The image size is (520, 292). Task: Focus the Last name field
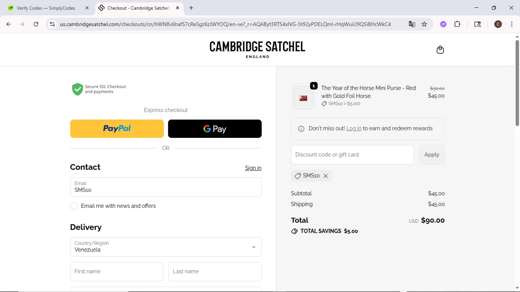[215, 272]
